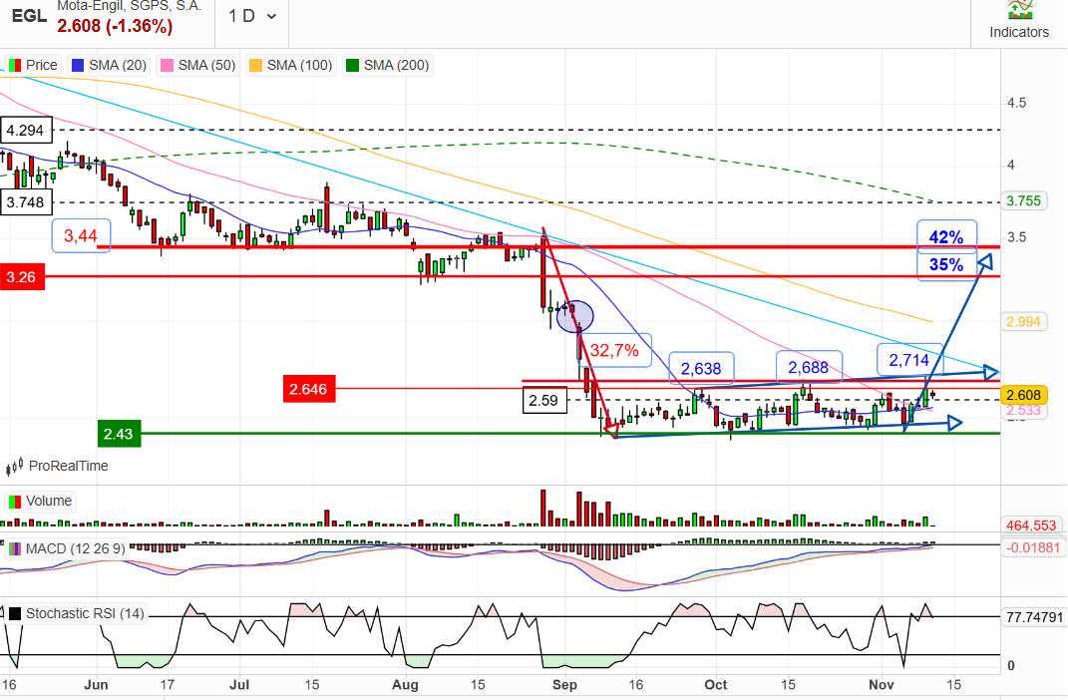This screenshot has width=1068, height=700.
Task: Click the green 3.755 axis value
Action: (1024, 200)
